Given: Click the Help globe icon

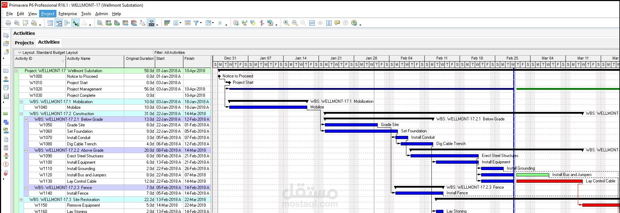Looking at the screenshot, I should (354, 23).
